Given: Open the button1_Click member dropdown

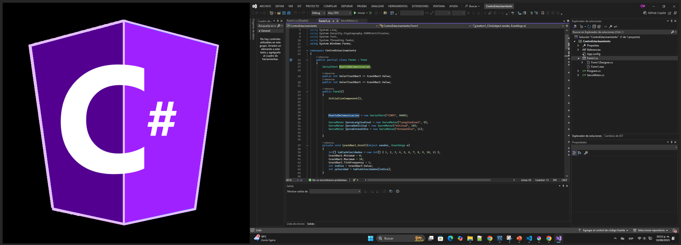Looking at the screenshot, I should (x=518, y=26).
